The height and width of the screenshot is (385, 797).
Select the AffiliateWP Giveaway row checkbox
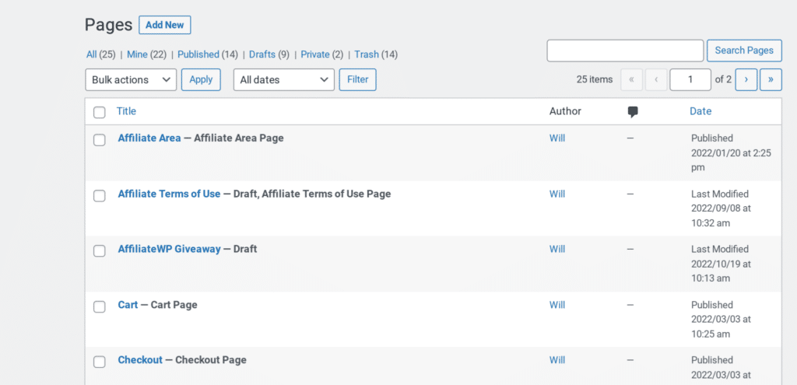click(x=100, y=251)
